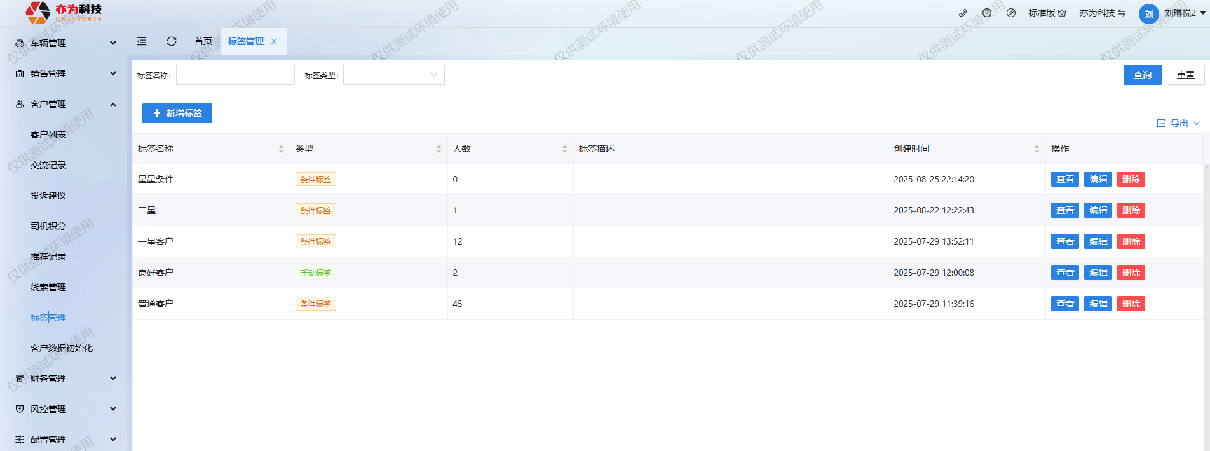1210x451 pixels.
Task: Refresh the page with the reload icon
Action: click(x=172, y=41)
